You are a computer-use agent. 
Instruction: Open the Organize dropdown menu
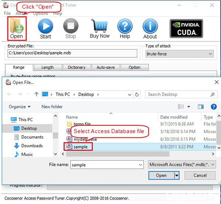20,107
